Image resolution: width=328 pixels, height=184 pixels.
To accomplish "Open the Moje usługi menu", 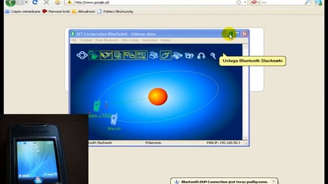I will (x=130, y=40).
